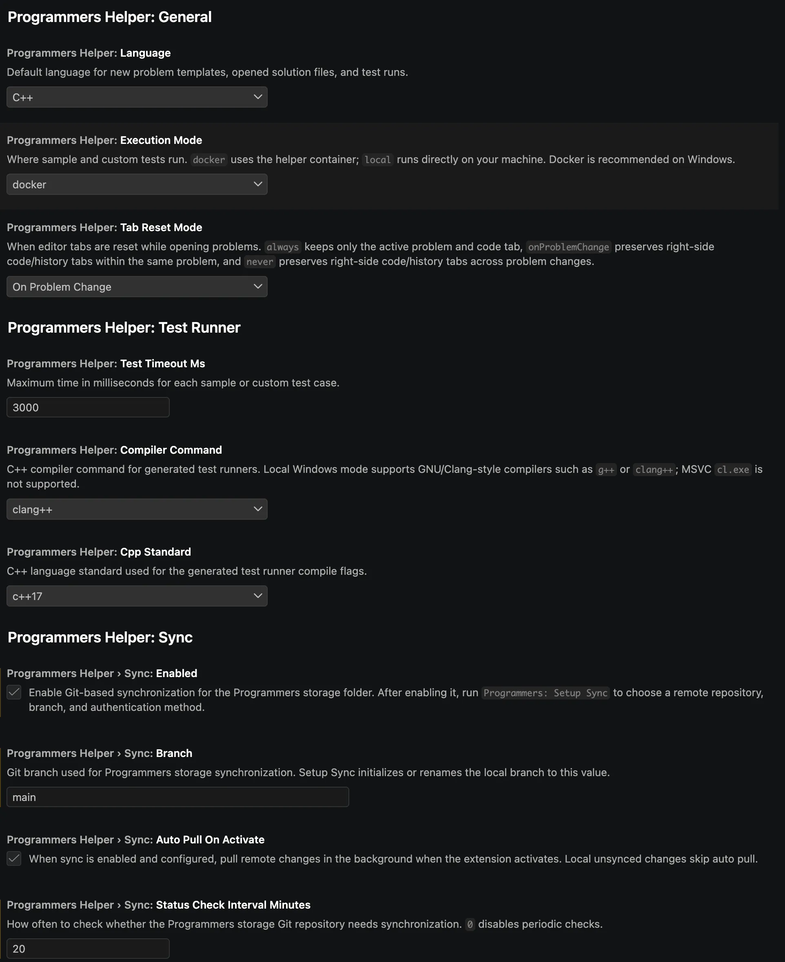
Task: Uncheck Auto Pull On Activate checkbox
Action: click(x=14, y=858)
